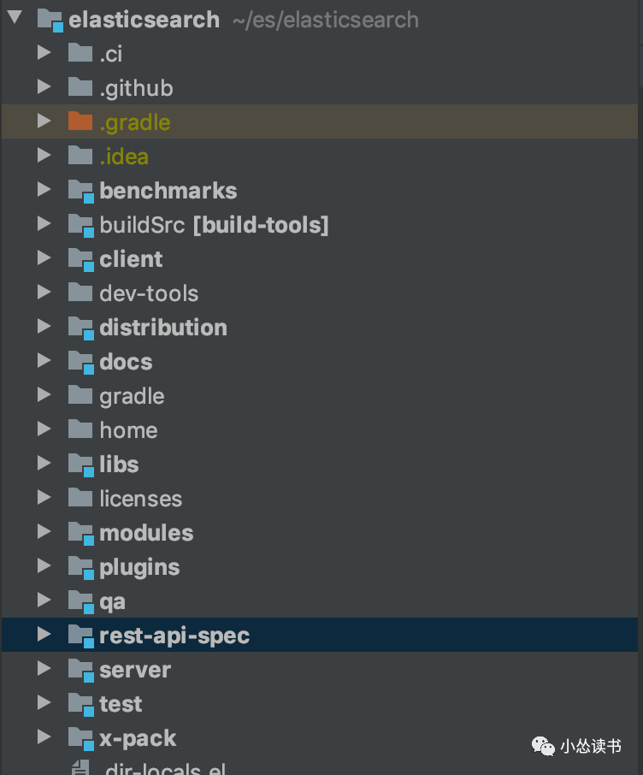Click the plain licenses folder icon
This screenshot has width=643, height=775.
(80, 498)
